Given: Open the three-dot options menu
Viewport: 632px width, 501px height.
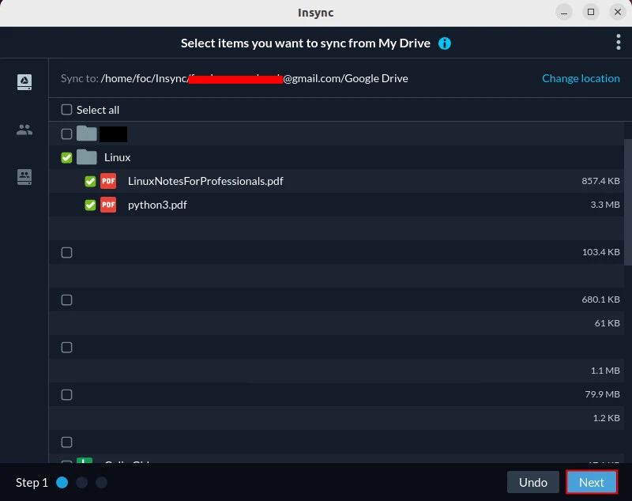Looking at the screenshot, I should pos(618,43).
